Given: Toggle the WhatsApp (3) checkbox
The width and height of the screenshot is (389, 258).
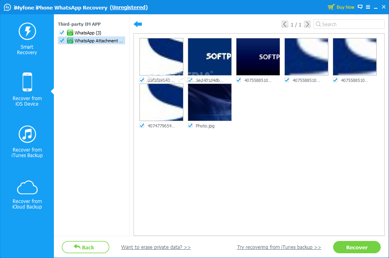Looking at the screenshot, I should tap(62, 32).
